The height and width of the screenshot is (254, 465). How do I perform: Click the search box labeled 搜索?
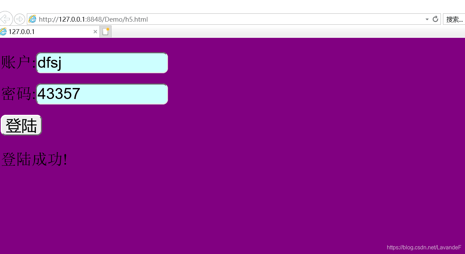click(454, 19)
